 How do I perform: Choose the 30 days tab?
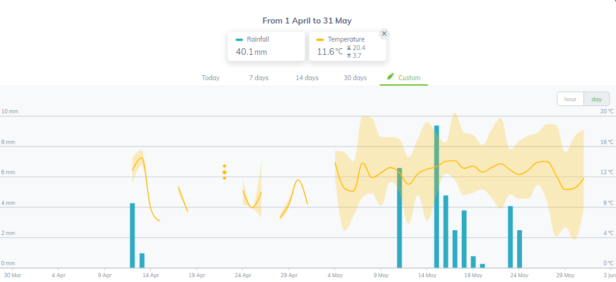tap(355, 78)
